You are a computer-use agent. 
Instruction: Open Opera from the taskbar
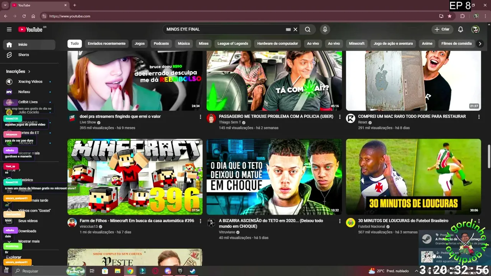[x=155, y=271]
